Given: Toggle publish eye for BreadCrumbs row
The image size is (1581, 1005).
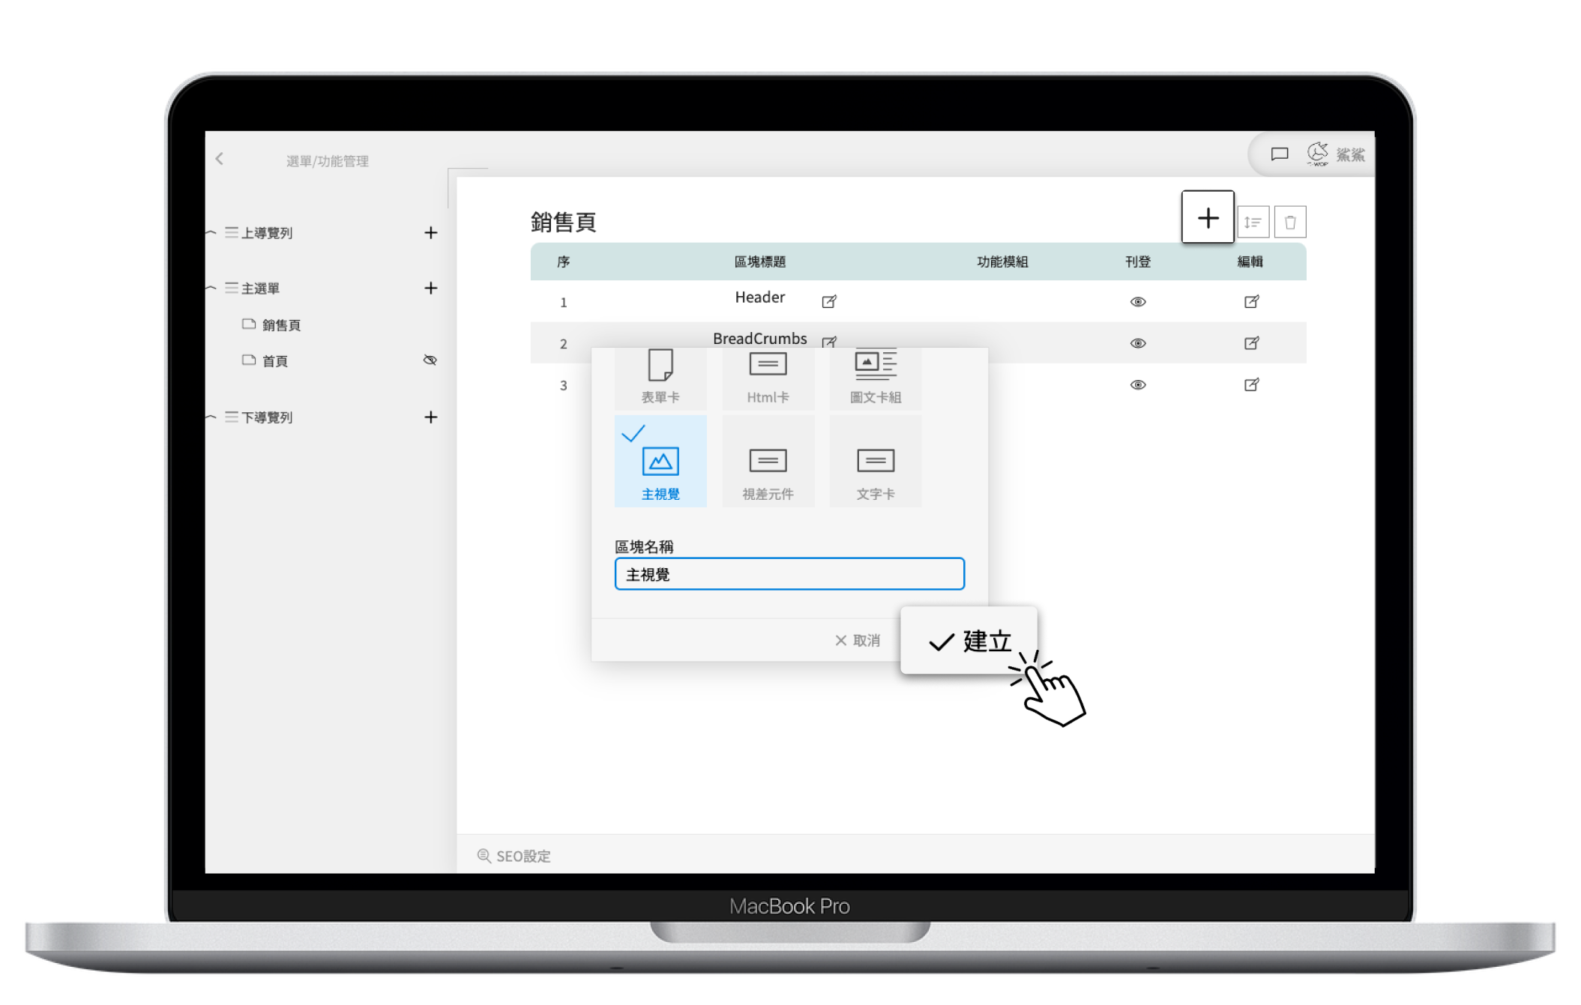Looking at the screenshot, I should [1137, 343].
